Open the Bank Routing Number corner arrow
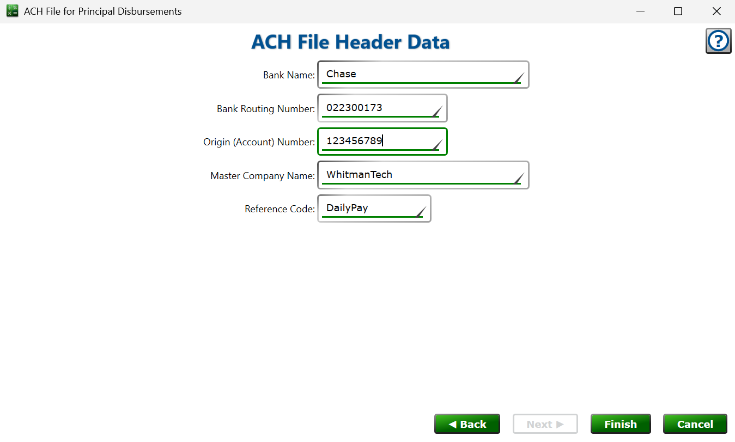 [438, 111]
